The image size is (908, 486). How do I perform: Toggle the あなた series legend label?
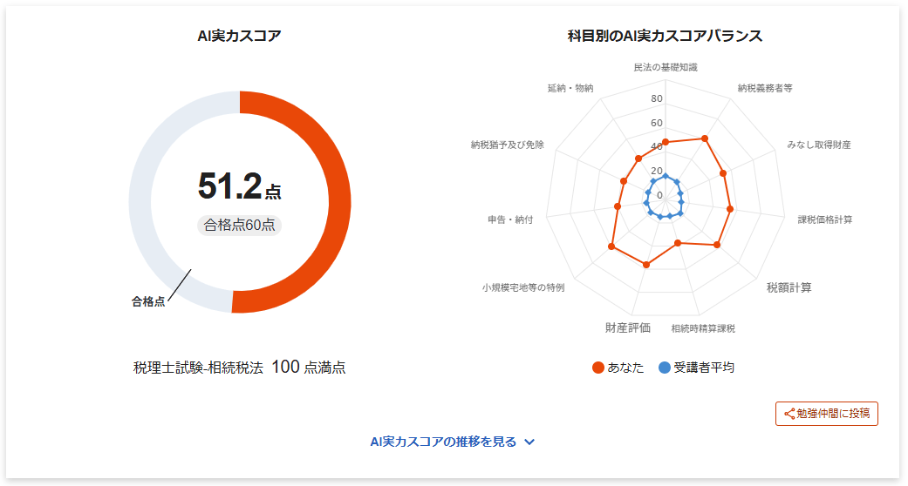point(625,368)
